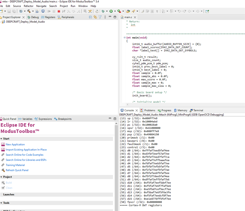Open the Run launch dropdown arrow
245x211 pixels.
[115, 11]
